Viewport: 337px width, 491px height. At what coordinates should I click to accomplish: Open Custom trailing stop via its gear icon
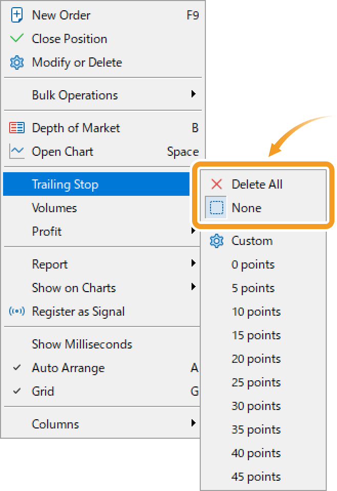[x=217, y=241]
